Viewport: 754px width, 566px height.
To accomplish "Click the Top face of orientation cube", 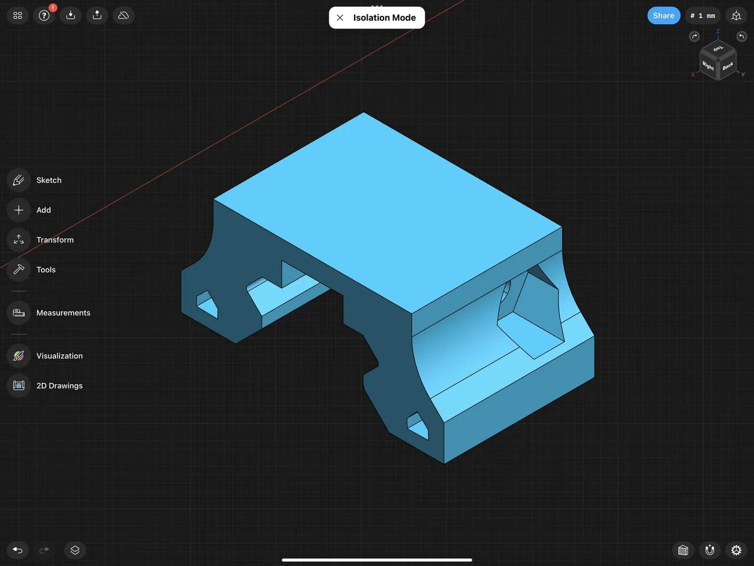I will [717, 50].
